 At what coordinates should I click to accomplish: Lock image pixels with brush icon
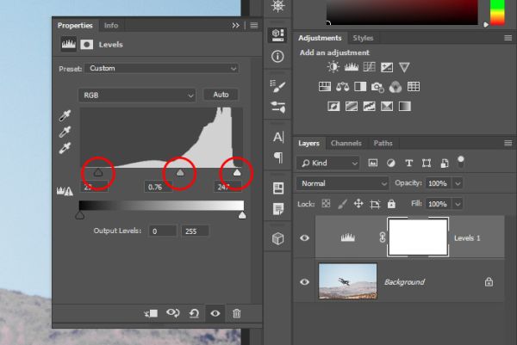coord(343,204)
